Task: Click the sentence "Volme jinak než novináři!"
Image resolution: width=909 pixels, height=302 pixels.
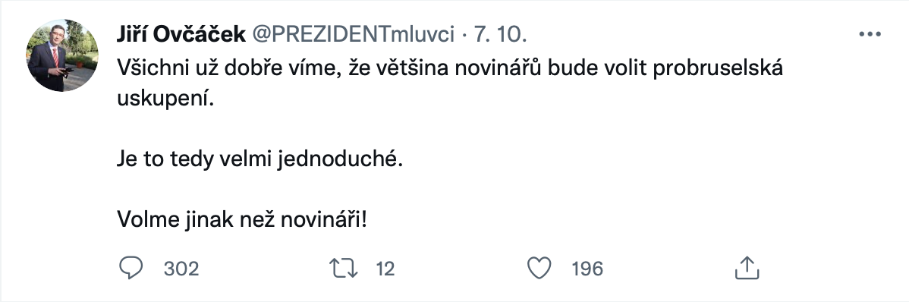Action: coord(242,220)
